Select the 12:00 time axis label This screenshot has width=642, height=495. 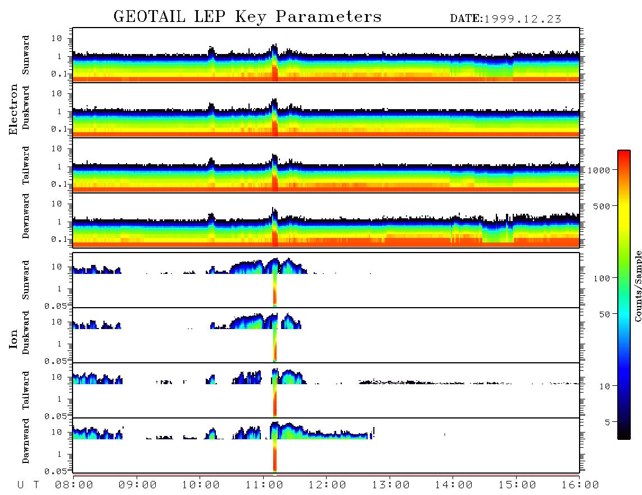pyautogui.click(x=328, y=485)
